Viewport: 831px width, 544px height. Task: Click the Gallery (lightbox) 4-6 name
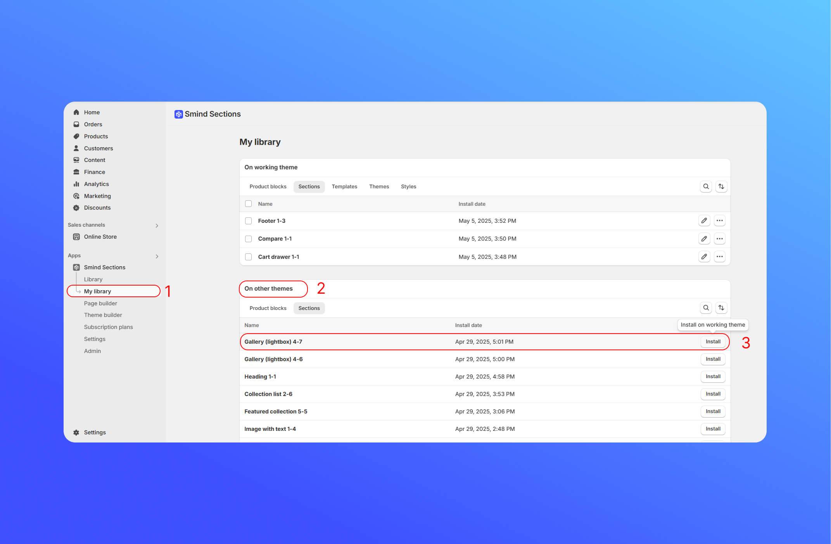[273, 359]
